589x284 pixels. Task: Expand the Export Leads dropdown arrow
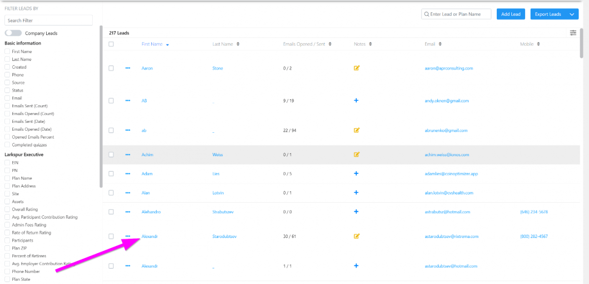click(572, 14)
